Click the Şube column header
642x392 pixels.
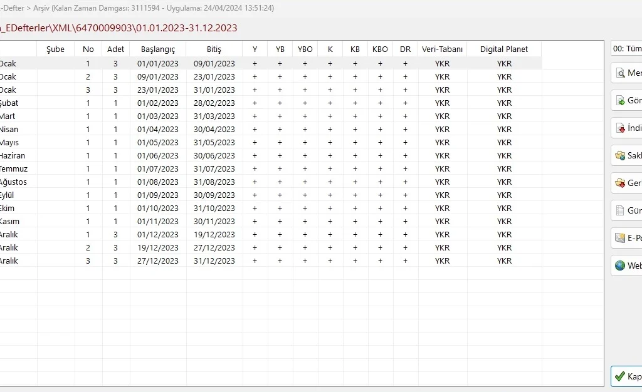(x=55, y=49)
